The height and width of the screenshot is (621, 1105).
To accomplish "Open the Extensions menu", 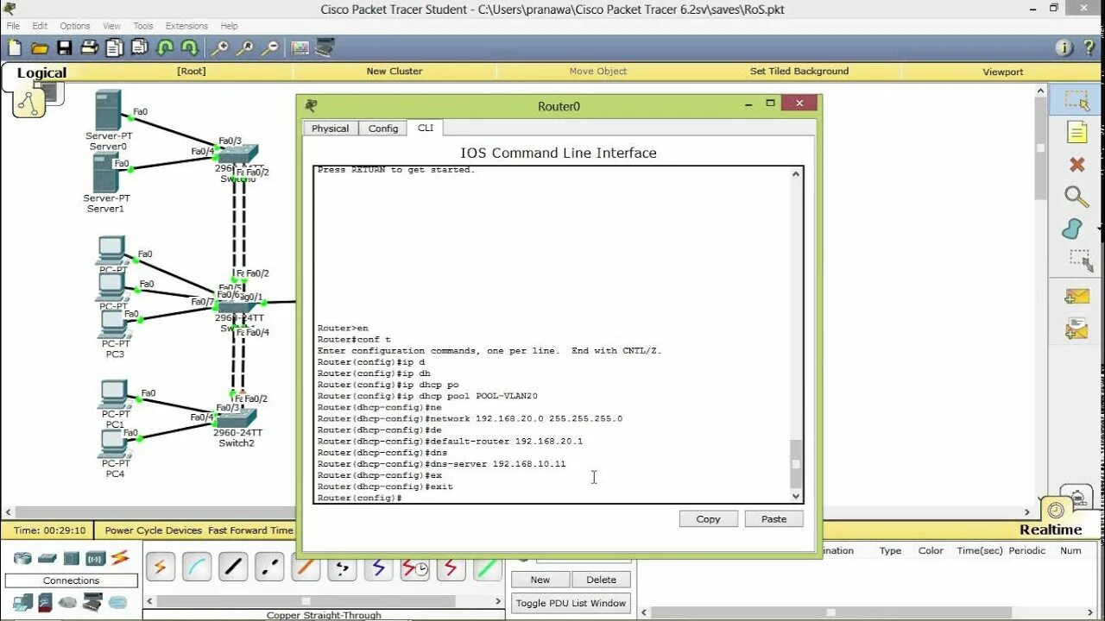I will [186, 26].
